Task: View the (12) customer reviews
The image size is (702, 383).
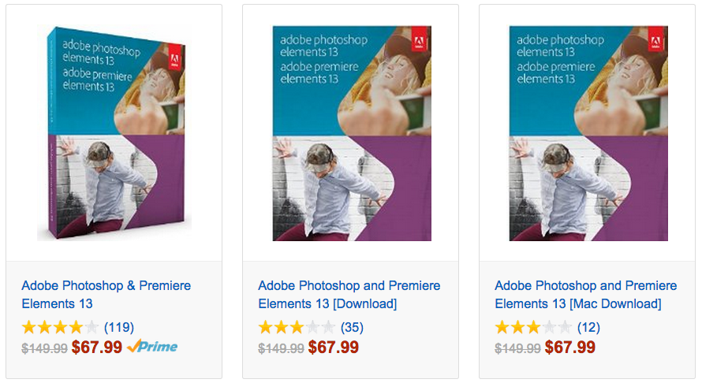Action: click(588, 327)
